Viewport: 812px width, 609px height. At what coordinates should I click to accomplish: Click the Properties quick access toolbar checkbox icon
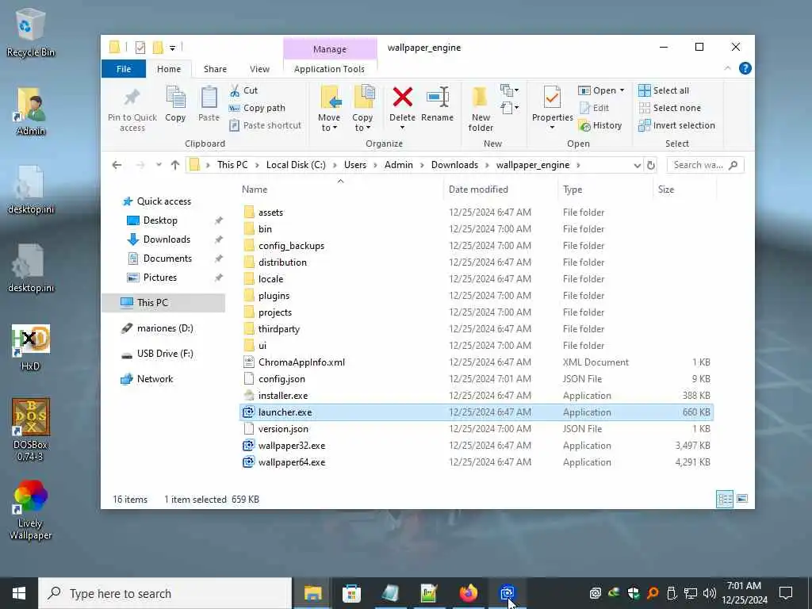[x=140, y=48]
